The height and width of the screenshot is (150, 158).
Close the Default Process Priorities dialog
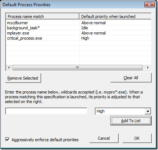[150, 5]
